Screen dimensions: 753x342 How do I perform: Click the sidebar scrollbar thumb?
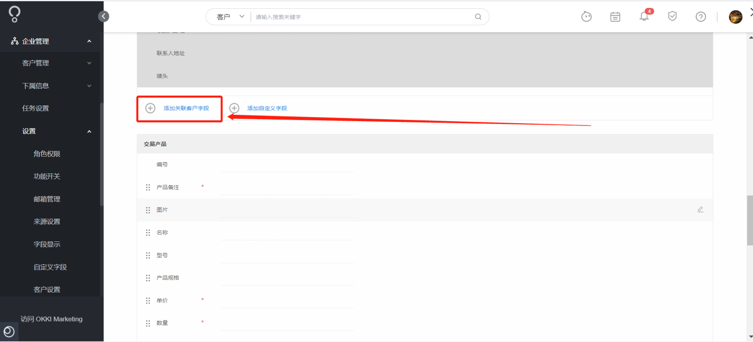click(x=102, y=154)
